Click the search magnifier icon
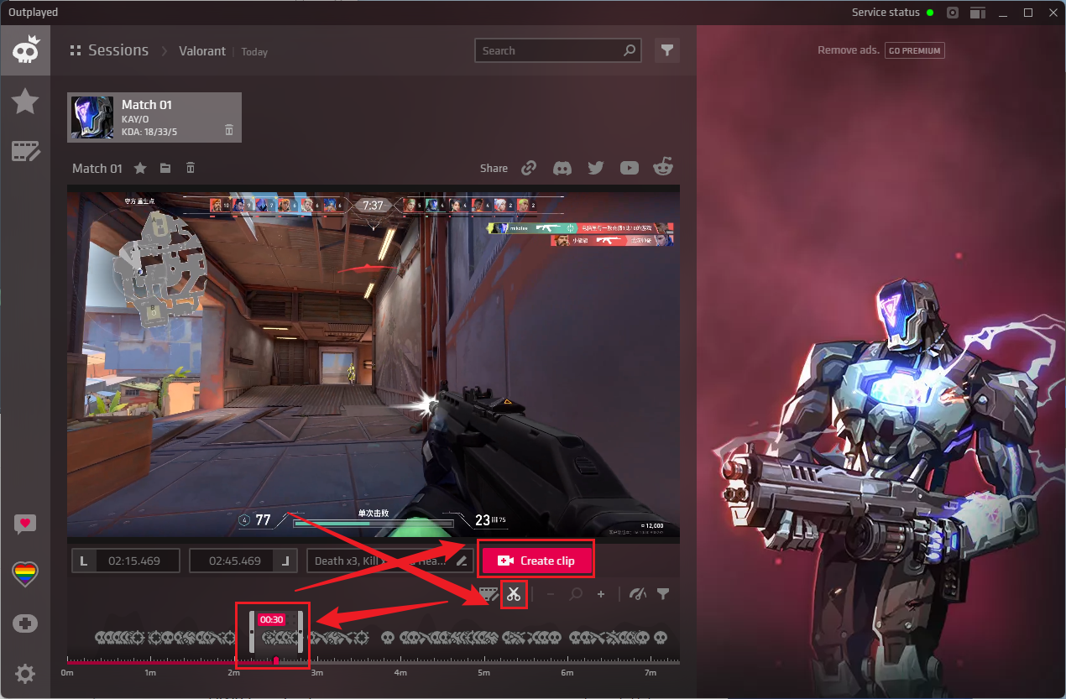Viewport: 1066px width, 699px height. pos(630,51)
